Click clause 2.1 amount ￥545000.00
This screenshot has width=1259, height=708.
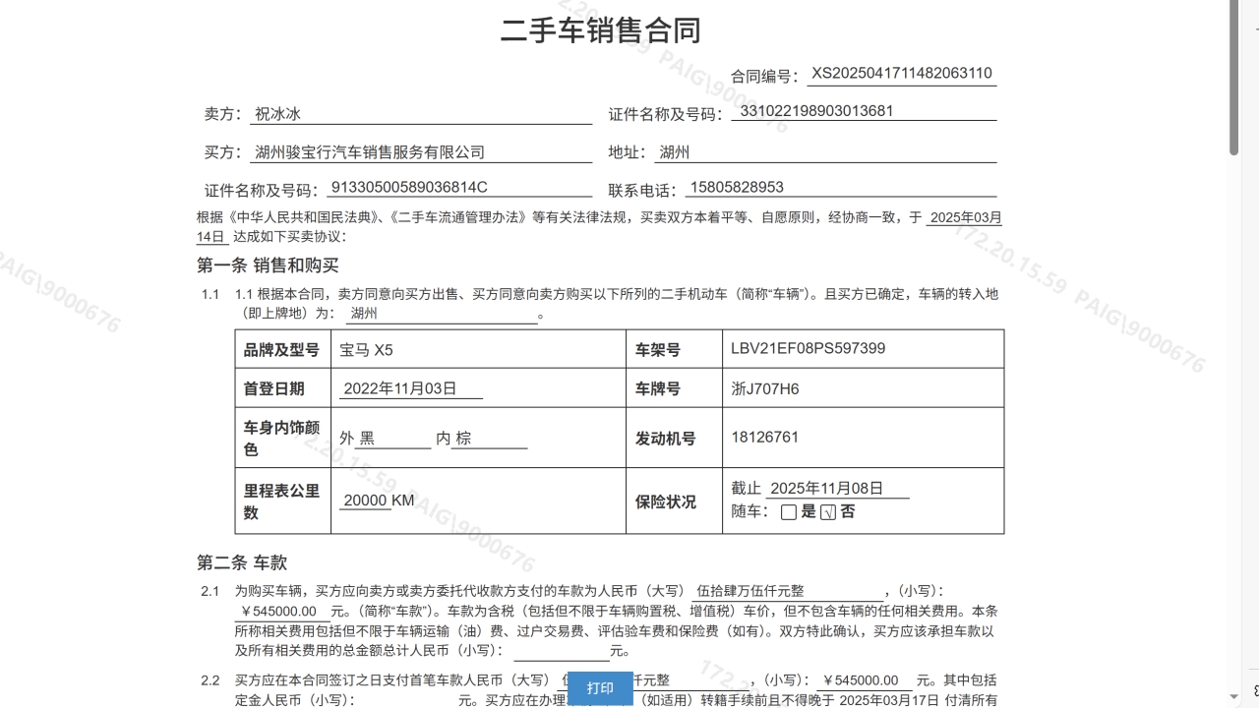point(281,612)
